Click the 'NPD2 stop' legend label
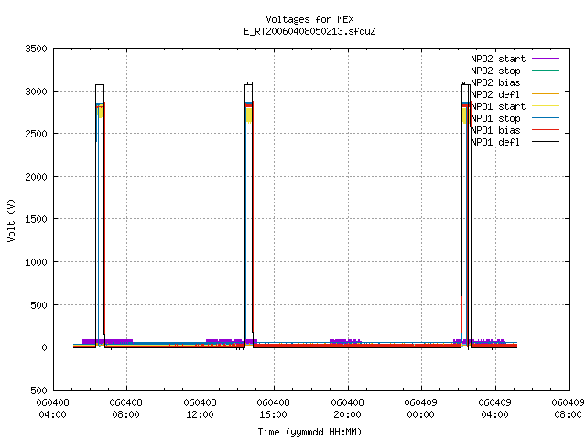Viewport: 586px width, 440px height. tap(495, 71)
